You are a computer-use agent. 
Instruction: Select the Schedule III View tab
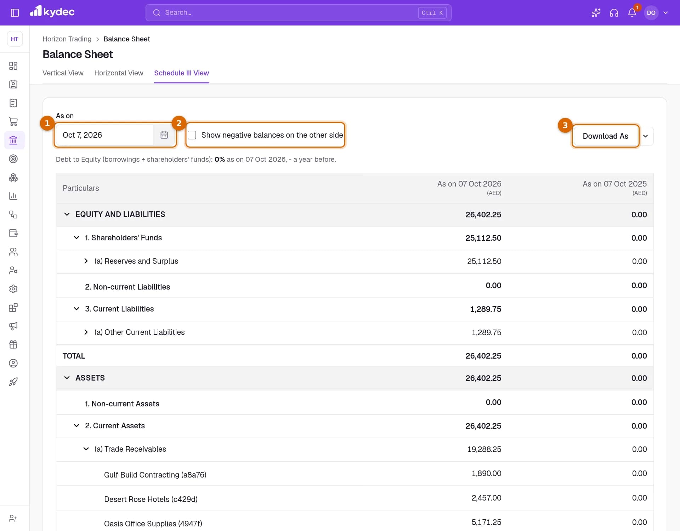pos(181,73)
